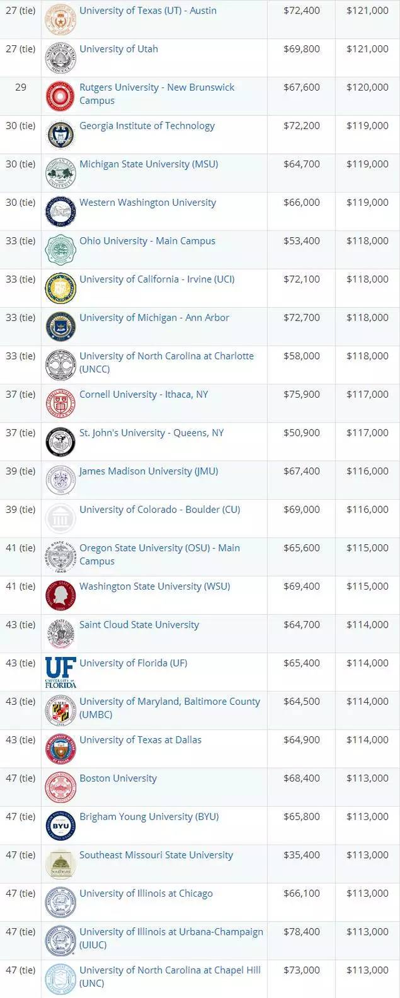Click the BYU seal logo
This screenshot has width=400, height=998.
pos(61,825)
